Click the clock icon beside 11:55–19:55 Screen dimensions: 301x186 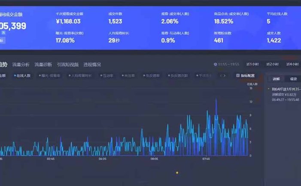[215, 64]
